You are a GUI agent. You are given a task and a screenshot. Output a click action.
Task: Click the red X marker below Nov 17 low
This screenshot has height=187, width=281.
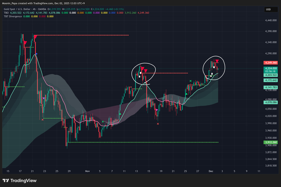[x=158, y=124]
